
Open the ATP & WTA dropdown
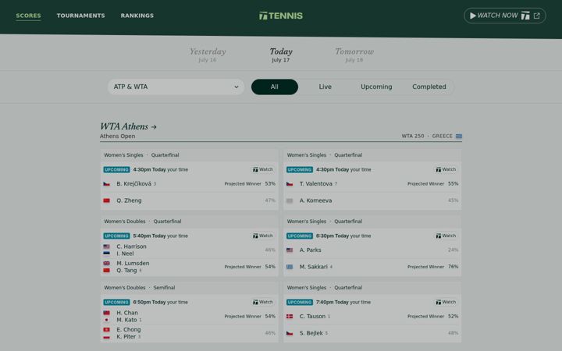(176, 87)
